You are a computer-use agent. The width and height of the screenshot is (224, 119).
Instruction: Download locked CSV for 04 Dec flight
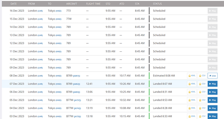[202, 108]
